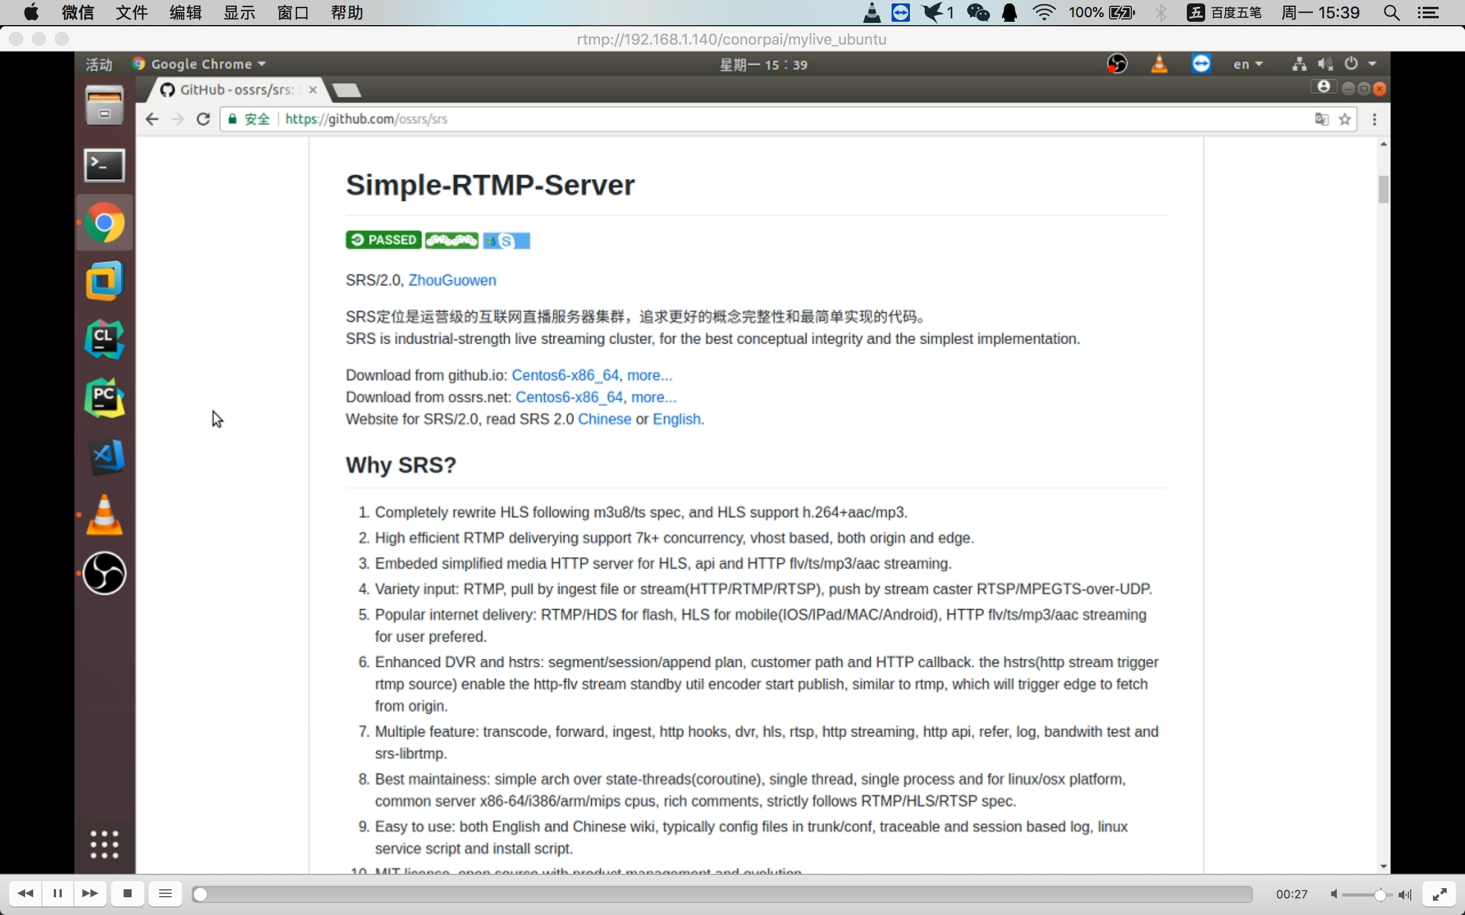This screenshot has width=1465, height=915.
Task: Open the en input language dropdown
Action: pyautogui.click(x=1248, y=64)
